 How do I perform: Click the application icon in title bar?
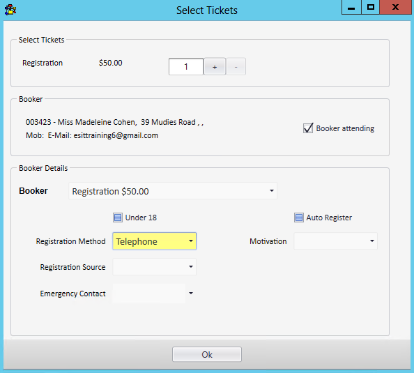(10, 10)
